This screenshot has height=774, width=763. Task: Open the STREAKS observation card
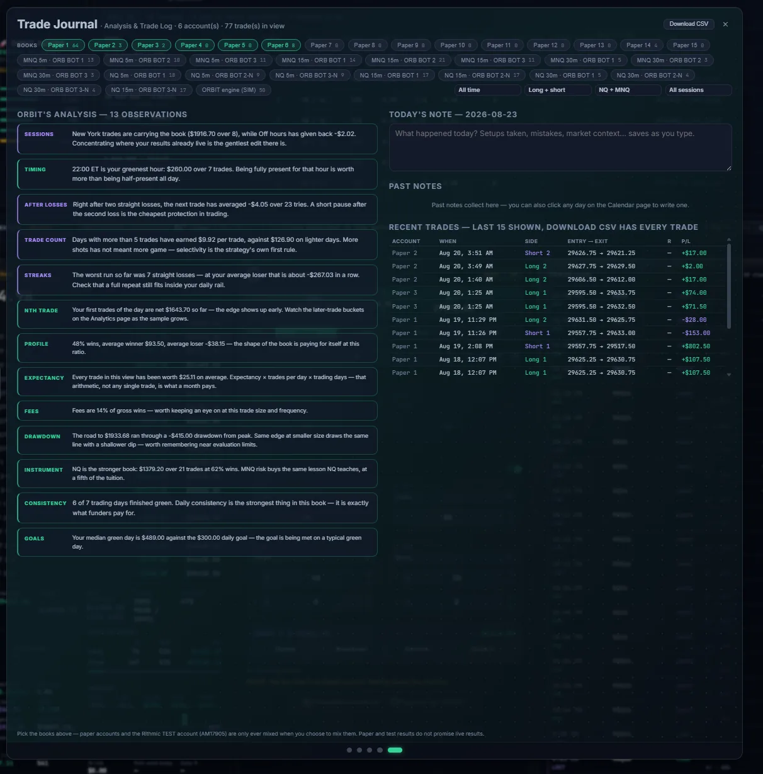click(x=197, y=280)
